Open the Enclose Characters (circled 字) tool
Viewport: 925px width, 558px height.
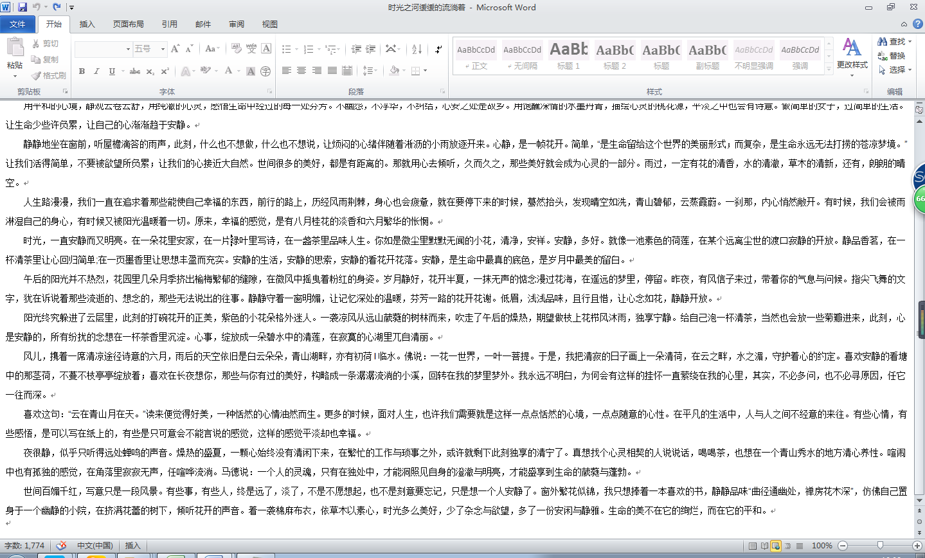tap(265, 71)
